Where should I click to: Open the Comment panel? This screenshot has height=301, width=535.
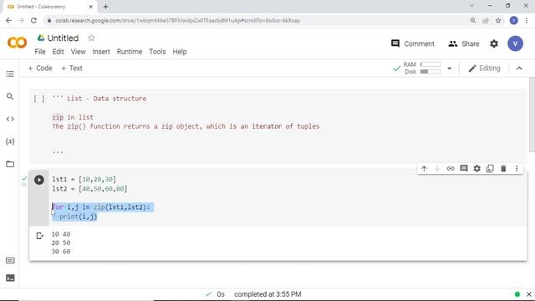pyautogui.click(x=412, y=43)
